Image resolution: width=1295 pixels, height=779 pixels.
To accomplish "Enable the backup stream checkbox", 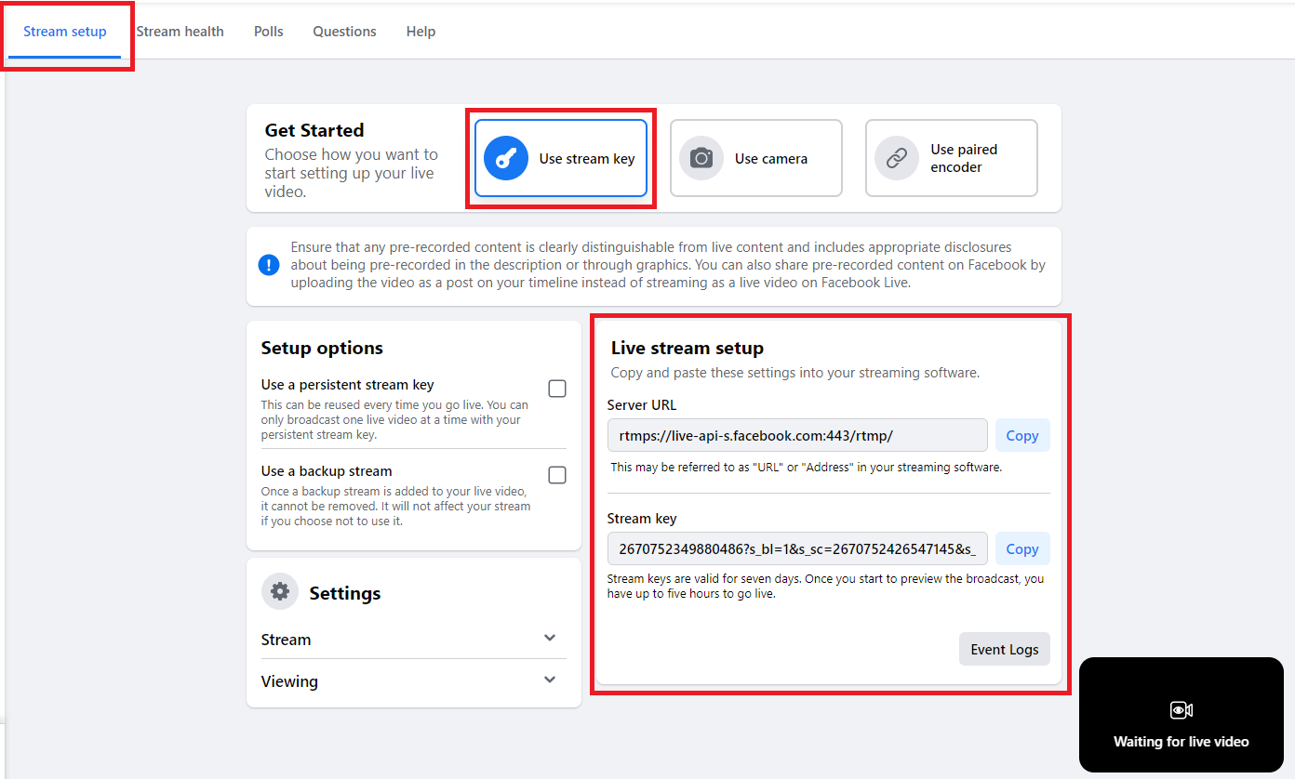I will coord(557,475).
